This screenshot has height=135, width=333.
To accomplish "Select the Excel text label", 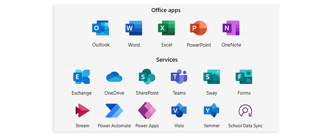I will click(167, 45).
